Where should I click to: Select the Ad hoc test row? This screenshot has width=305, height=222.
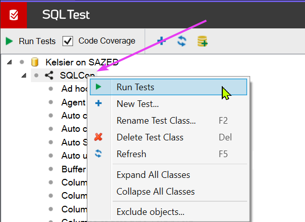[74, 89]
